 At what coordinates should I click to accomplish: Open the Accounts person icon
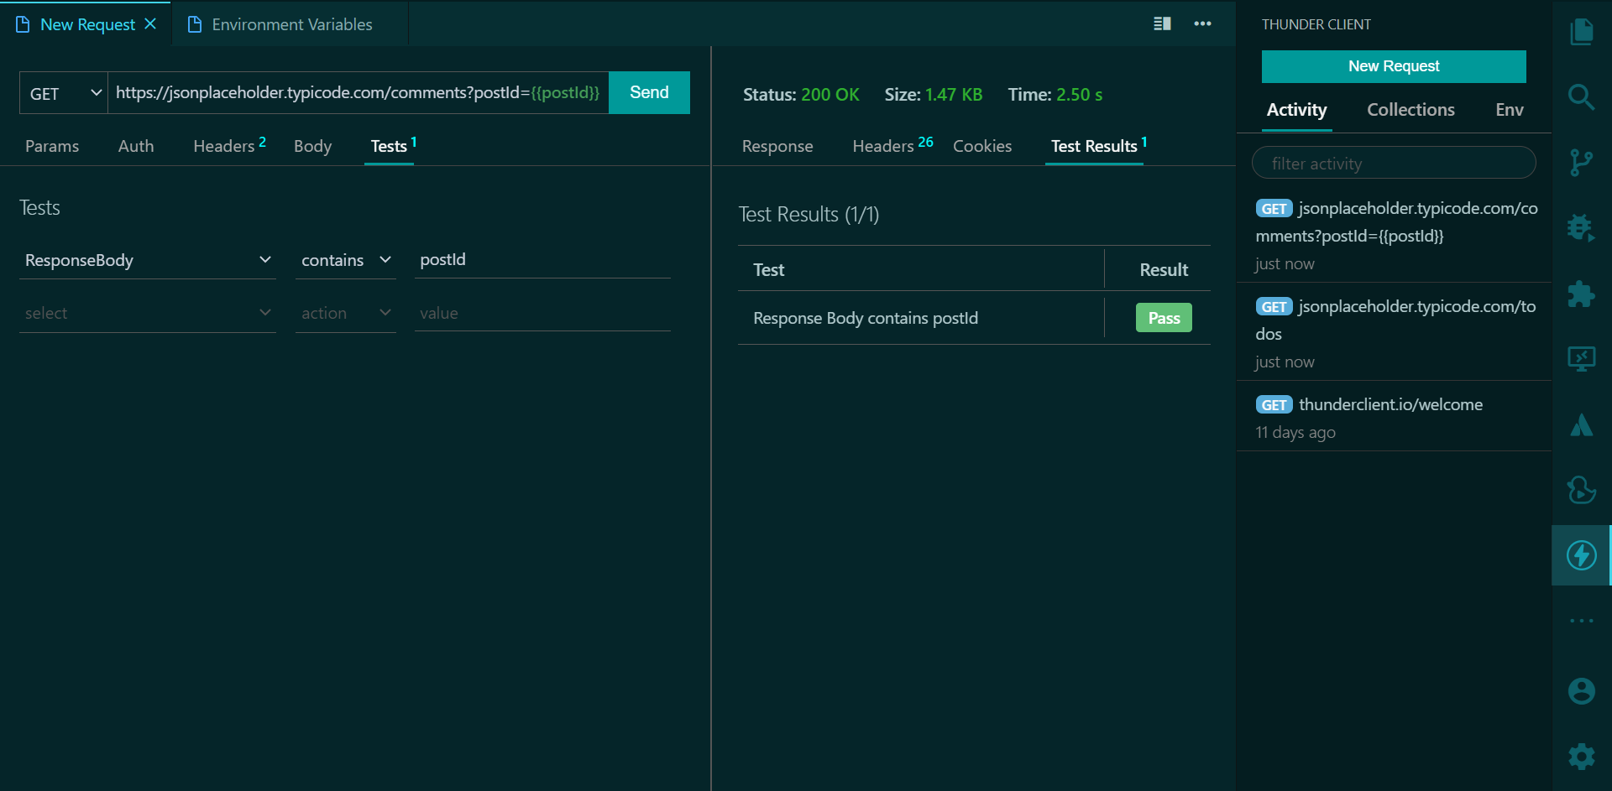[1582, 691]
